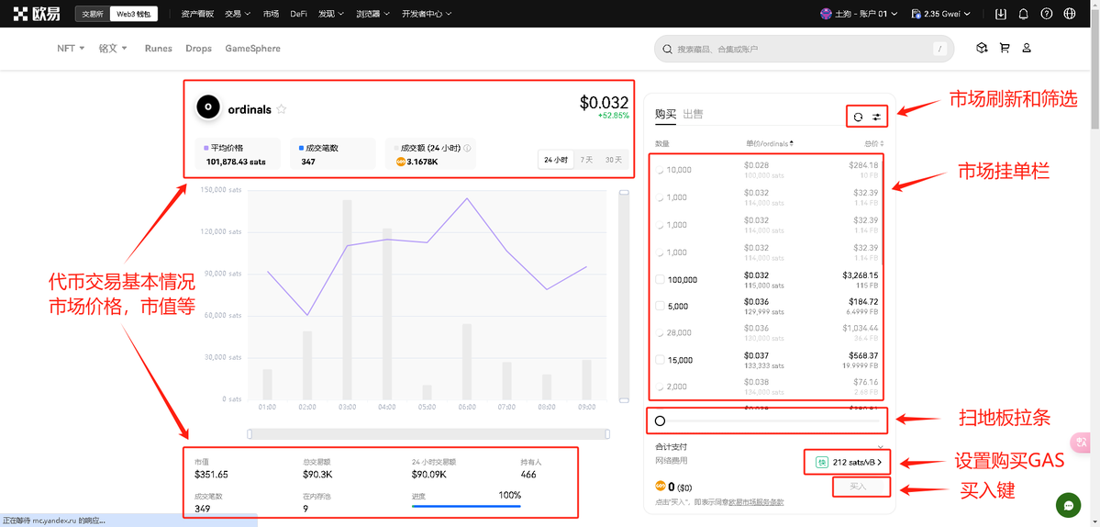The image size is (1100, 527).
Task: Check the 100,000 quantity listing checkbox
Action: (x=661, y=279)
